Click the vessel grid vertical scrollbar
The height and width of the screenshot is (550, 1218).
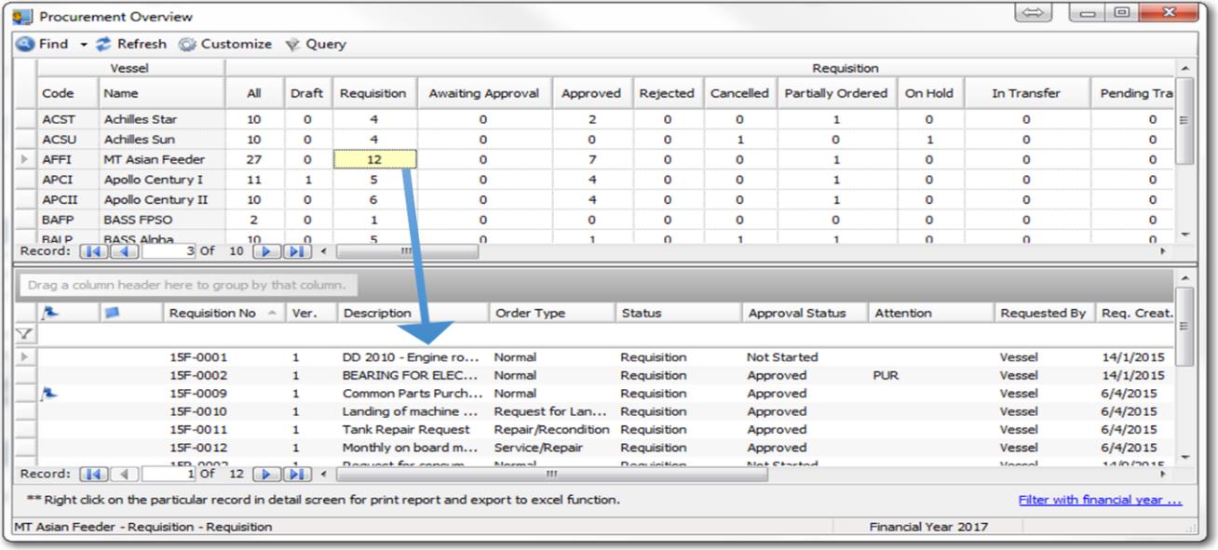coord(1184,119)
